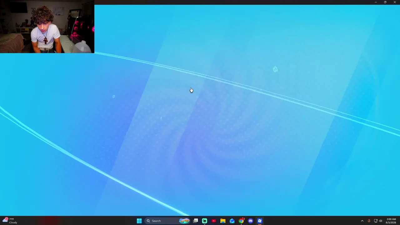Click the red microphone tray icon
400x225 pixels.
click(369, 221)
